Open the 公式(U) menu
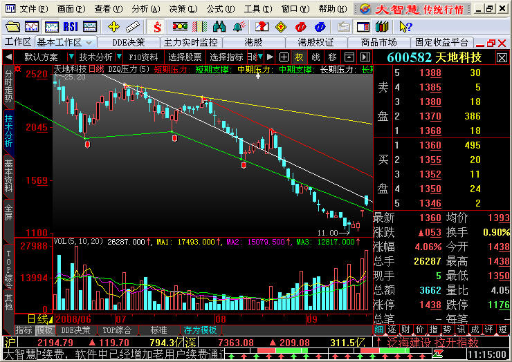The height and width of the screenshot is (362, 512). pos(221,9)
